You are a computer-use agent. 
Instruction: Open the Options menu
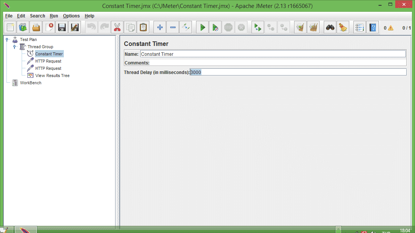71,16
